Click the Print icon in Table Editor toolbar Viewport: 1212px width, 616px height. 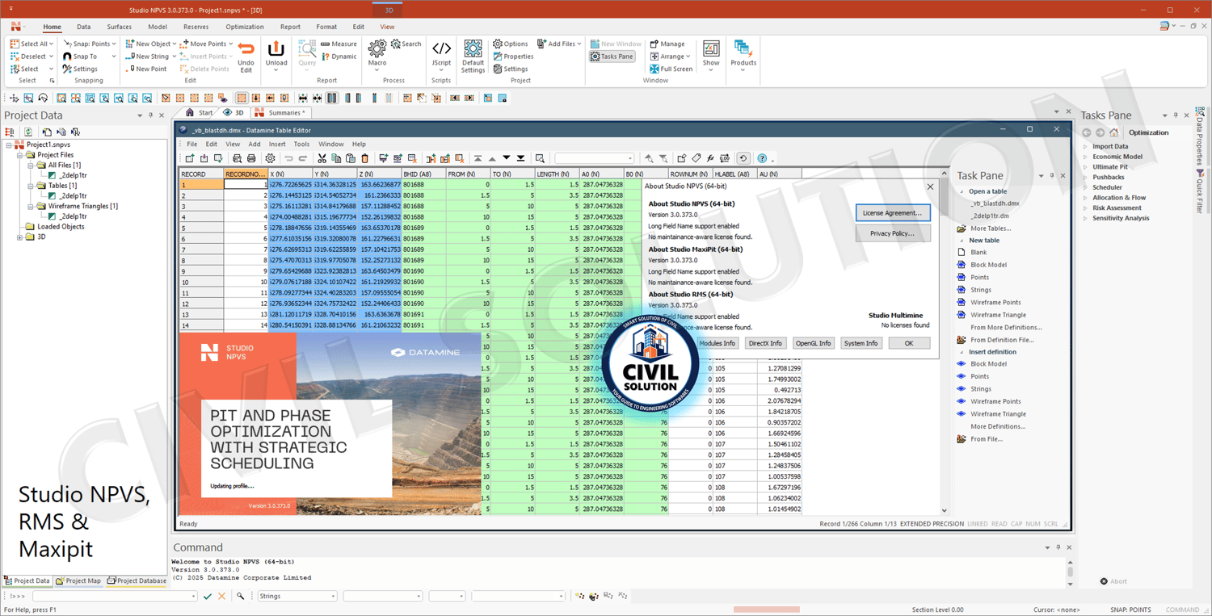click(x=251, y=158)
